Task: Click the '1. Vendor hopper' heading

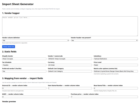Action: point(11,13)
